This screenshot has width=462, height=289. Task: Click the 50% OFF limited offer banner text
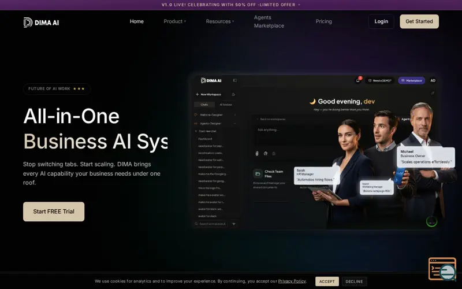point(228,5)
